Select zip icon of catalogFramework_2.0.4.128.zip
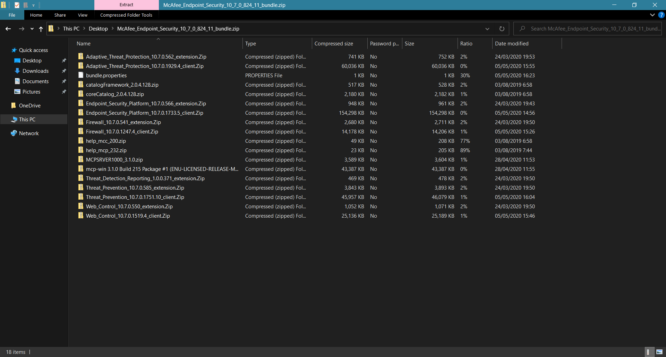The height and width of the screenshot is (357, 666). pos(81,85)
